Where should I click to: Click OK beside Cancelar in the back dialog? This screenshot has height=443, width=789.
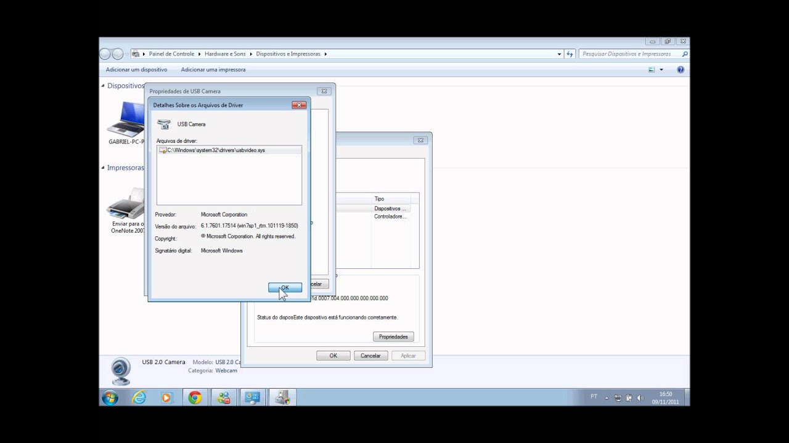[x=333, y=356]
